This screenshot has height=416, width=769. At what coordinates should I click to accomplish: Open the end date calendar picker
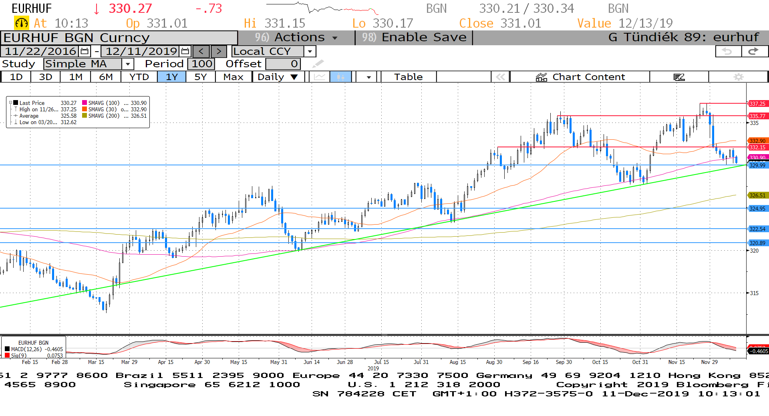[x=185, y=51]
